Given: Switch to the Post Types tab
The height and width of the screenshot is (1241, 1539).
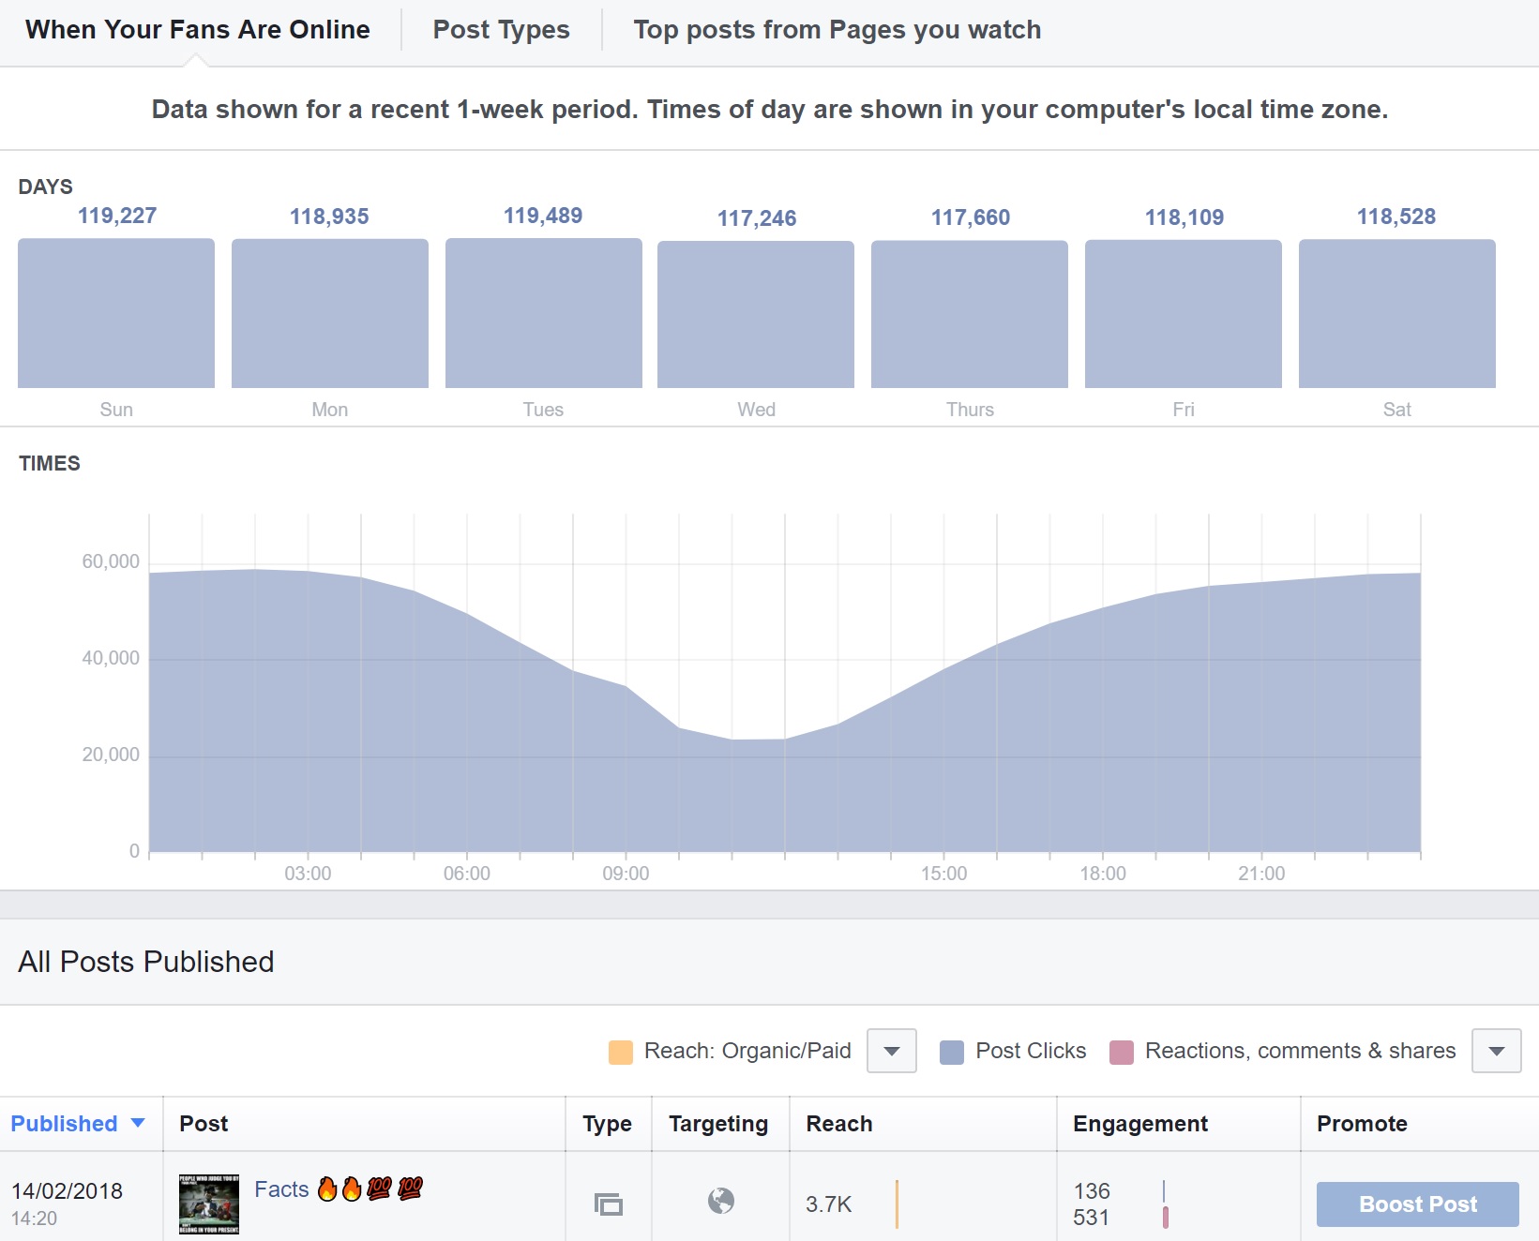Looking at the screenshot, I should (x=501, y=30).
